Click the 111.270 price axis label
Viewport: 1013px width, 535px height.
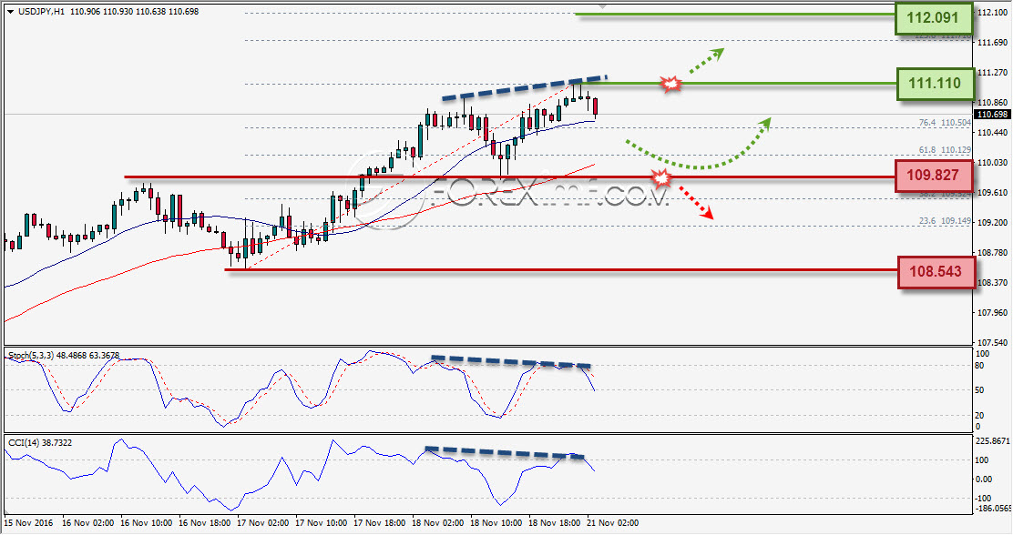pyautogui.click(x=993, y=72)
